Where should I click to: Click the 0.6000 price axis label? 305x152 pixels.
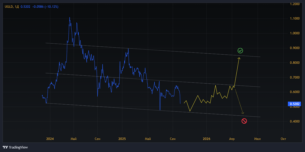(294, 92)
